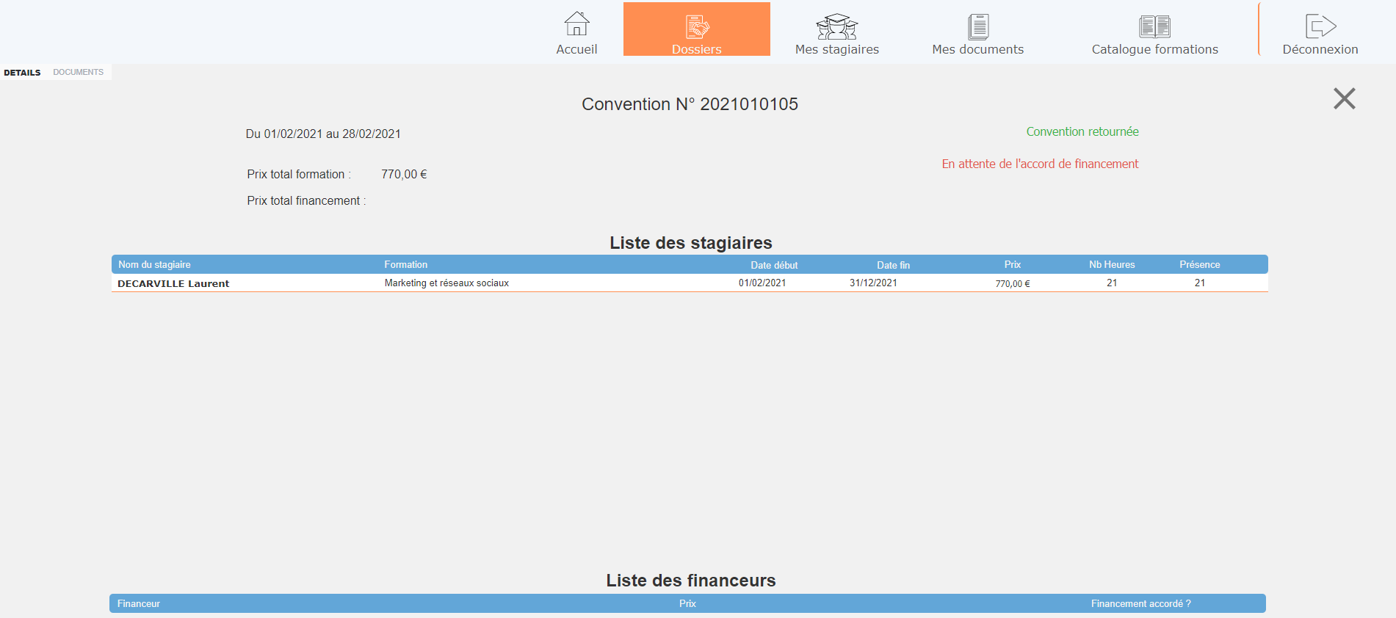
Task: Close the convention details with X
Action: tap(1344, 98)
